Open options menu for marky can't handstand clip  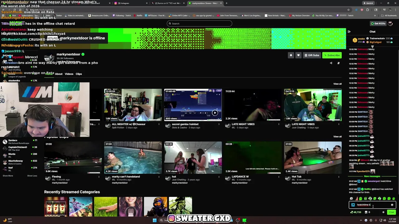point(159,177)
